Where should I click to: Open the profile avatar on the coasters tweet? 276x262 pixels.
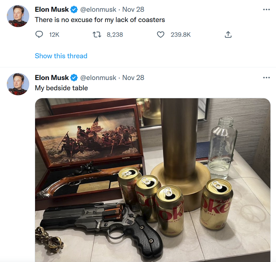click(18, 16)
